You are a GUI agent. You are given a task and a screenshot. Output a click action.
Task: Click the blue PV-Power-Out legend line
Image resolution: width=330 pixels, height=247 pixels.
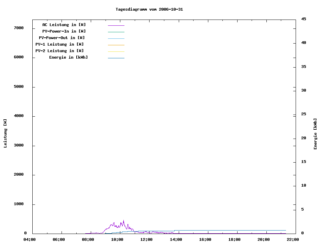click(x=116, y=38)
